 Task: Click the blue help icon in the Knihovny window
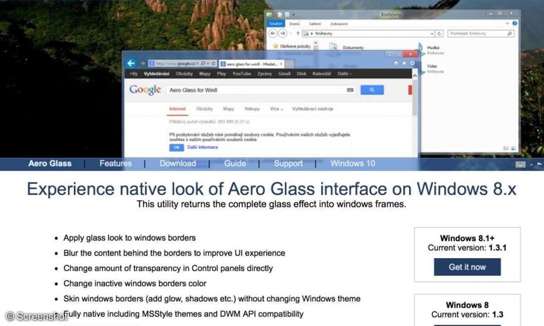(x=515, y=24)
